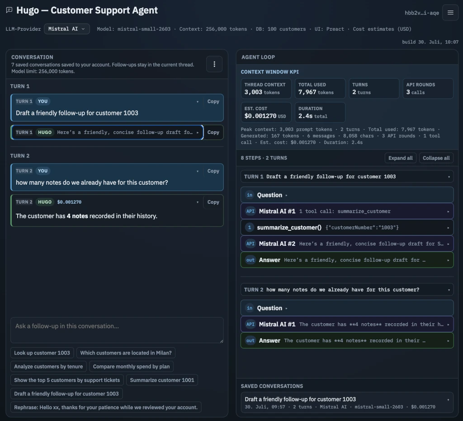Copy the Turn 2 Hugo answer
Viewport: 463px width, 421px height.
point(213,202)
